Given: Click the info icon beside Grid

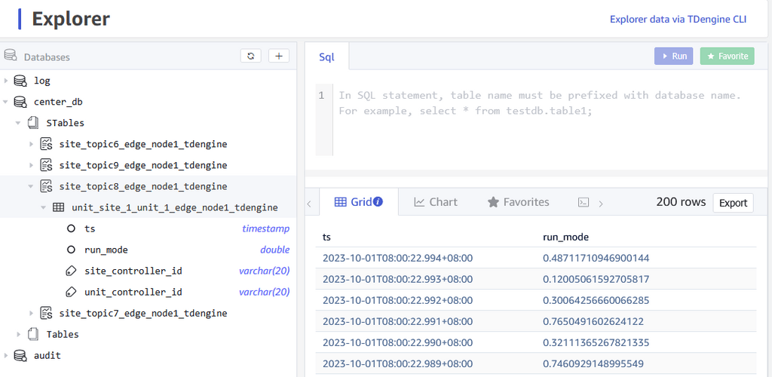Looking at the screenshot, I should tap(378, 202).
